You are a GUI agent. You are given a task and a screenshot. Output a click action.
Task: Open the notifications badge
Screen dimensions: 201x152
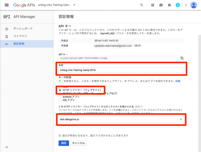[178, 5]
